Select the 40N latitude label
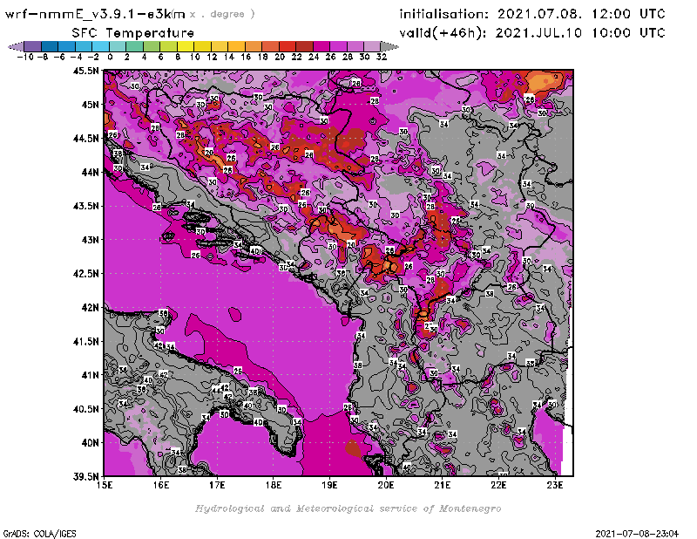Viewport: 697px width, 539px height. [x=91, y=443]
